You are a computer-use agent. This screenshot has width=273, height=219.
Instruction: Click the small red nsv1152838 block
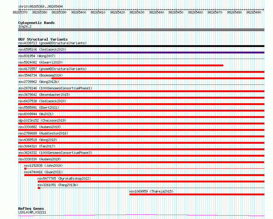[x=25, y=169]
